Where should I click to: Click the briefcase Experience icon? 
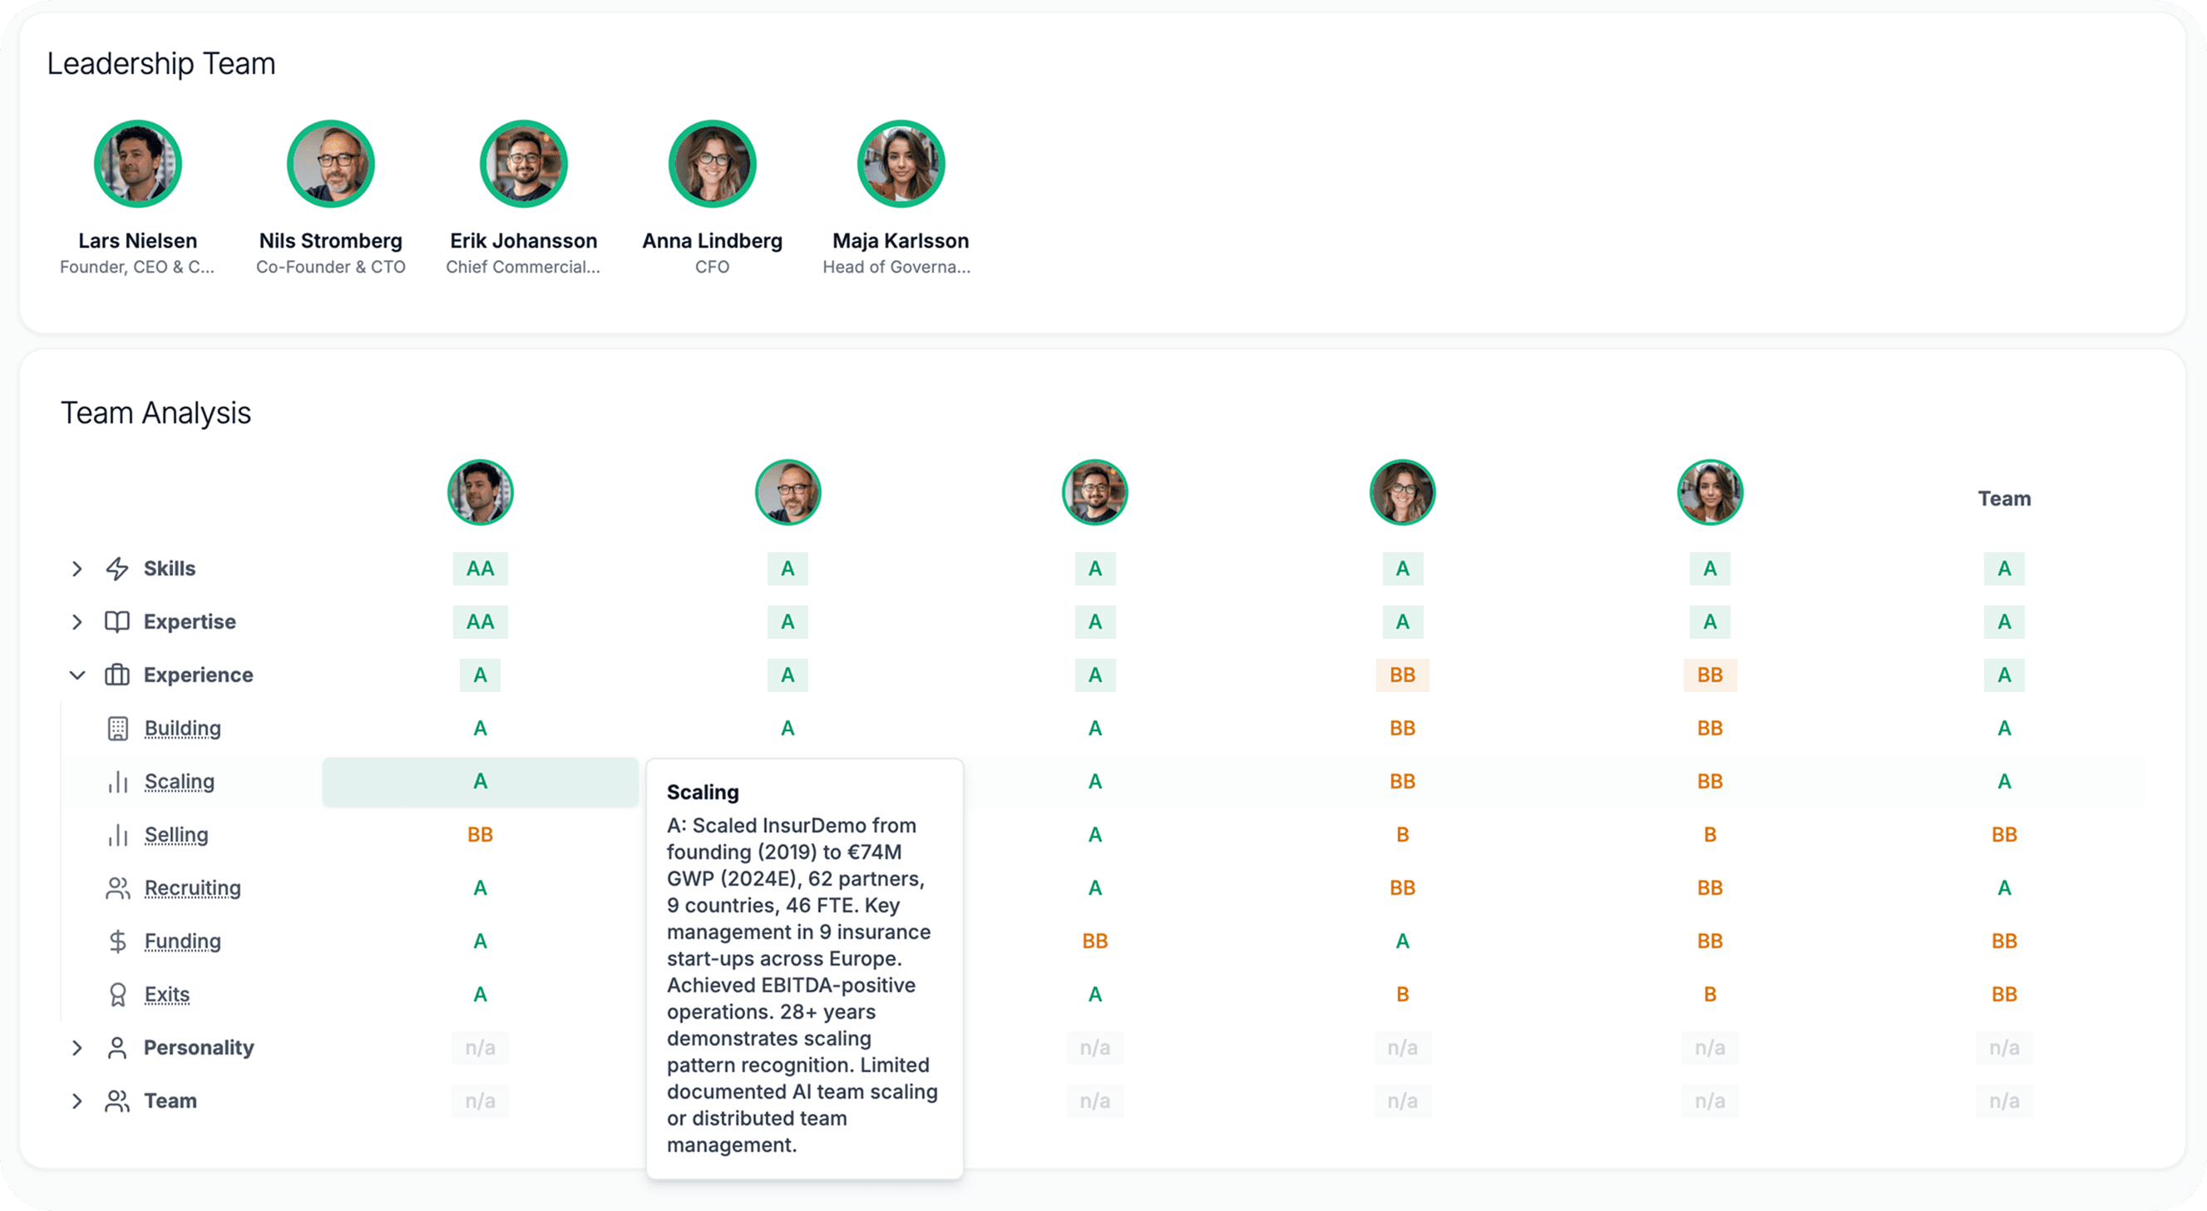pyautogui.click(x=117, y=675)
